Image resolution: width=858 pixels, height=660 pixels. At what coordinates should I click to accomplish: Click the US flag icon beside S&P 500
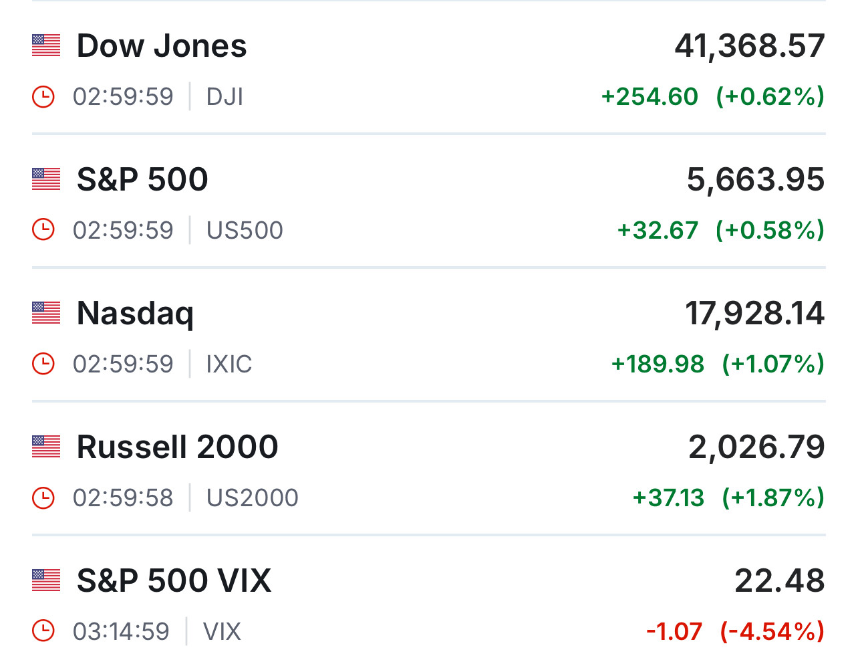pos(46,179)
